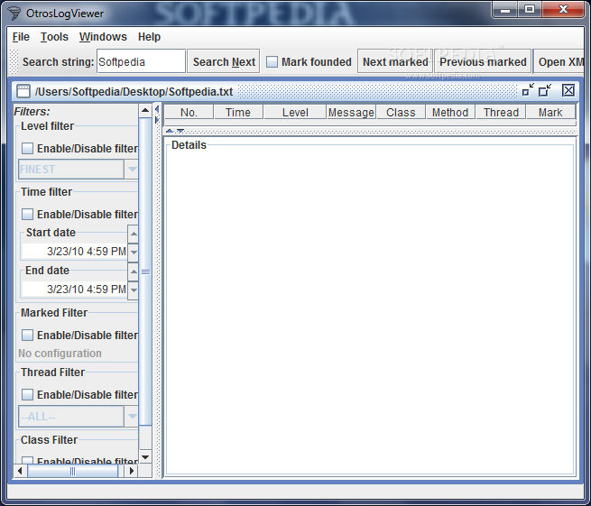Click the filters scroll right arrow
The height and width of the screenshot is (506, 591).
click(x=132, y=471)
